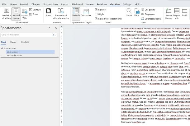Open the Revisione tab
The height and width of the screenshot is (126, 190).
(102, 4)
